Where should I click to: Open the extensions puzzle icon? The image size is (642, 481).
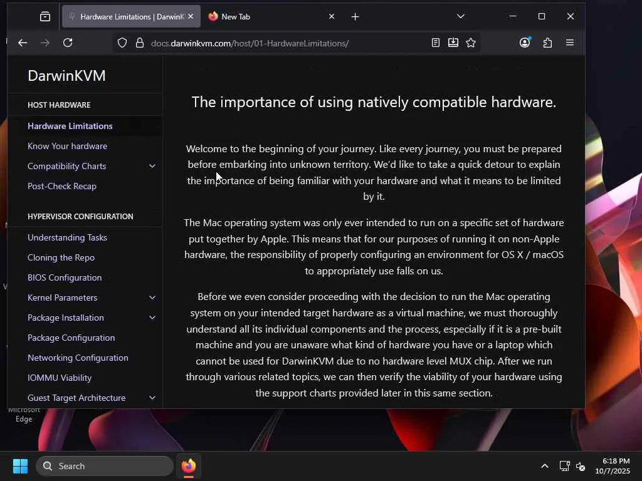(547, 43)
